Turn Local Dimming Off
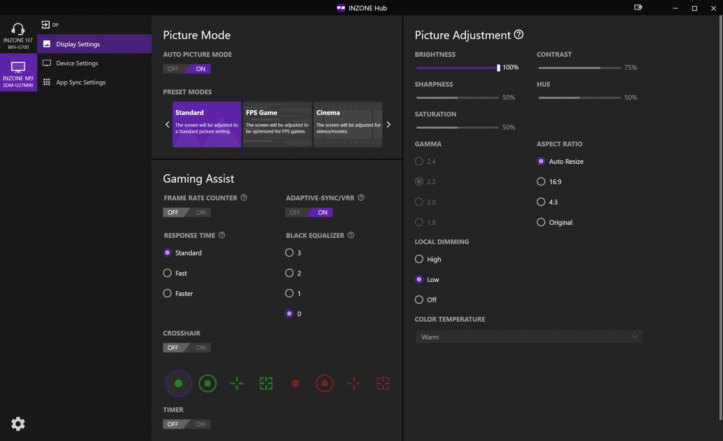The height and width of the screenshot is (441, 723). click(x=426, y=300)
